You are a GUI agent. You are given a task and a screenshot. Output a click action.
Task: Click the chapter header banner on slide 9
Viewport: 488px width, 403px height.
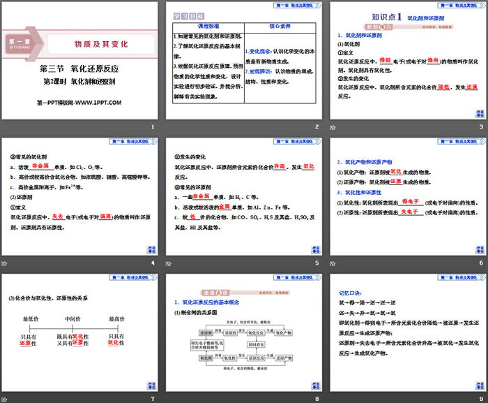[x=462, y=277]
